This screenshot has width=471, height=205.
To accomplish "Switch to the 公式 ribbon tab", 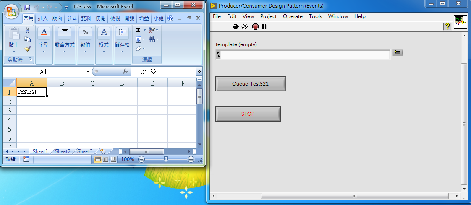I will pyautogui.click(x=72, y=18).
